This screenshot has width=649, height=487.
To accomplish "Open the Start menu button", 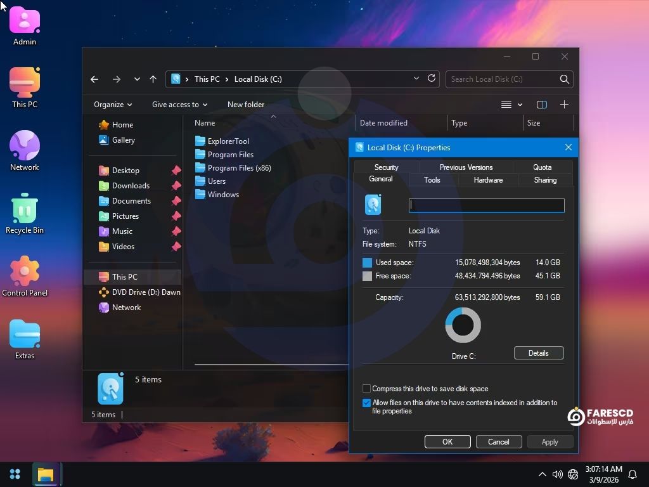I will 15,474.
